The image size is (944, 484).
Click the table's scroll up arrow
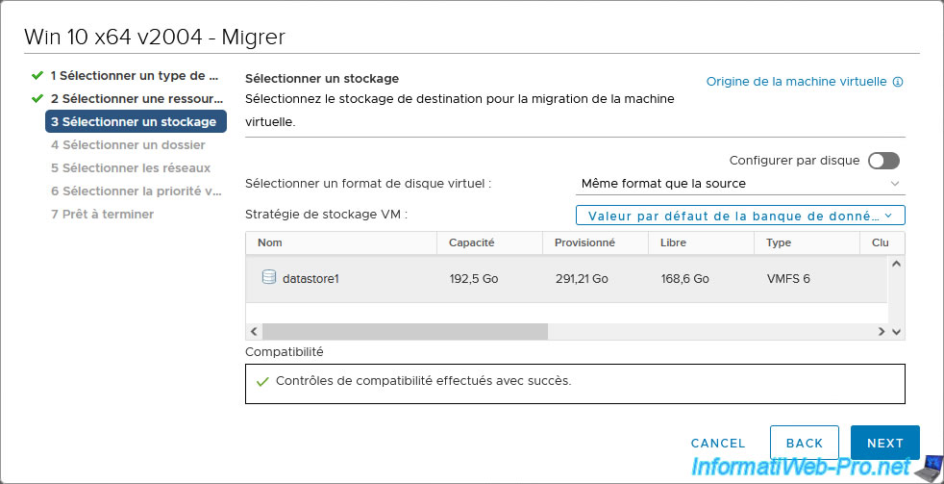tap(896, 264)
